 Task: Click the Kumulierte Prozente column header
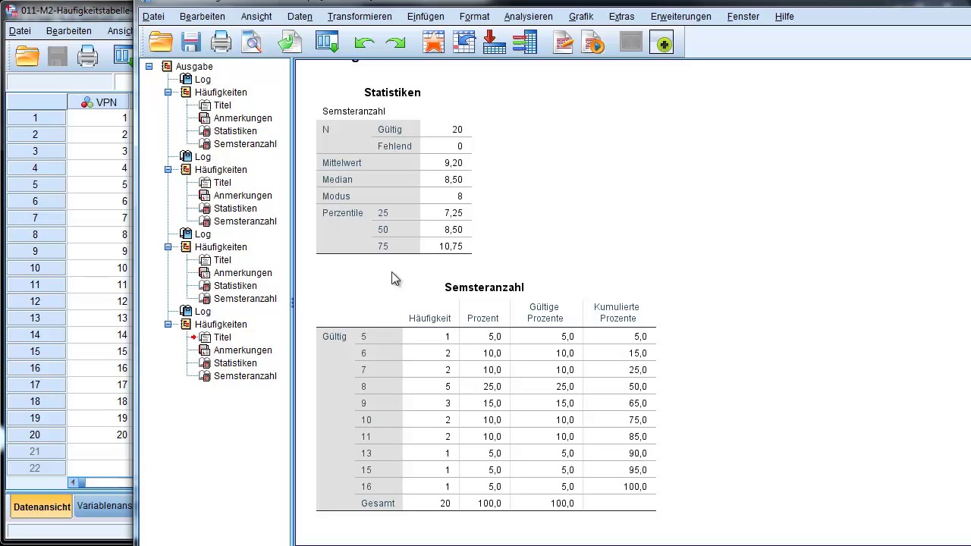pos(617,312)
